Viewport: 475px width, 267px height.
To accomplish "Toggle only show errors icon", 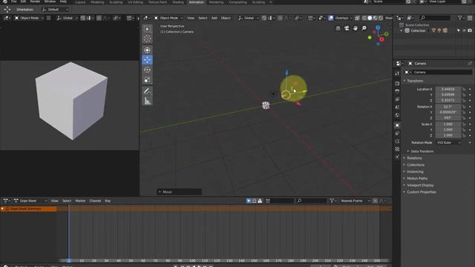I will 260,201.
